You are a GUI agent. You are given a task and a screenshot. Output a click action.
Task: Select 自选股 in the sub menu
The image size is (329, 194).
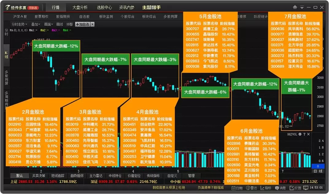[x=84, y=17]
